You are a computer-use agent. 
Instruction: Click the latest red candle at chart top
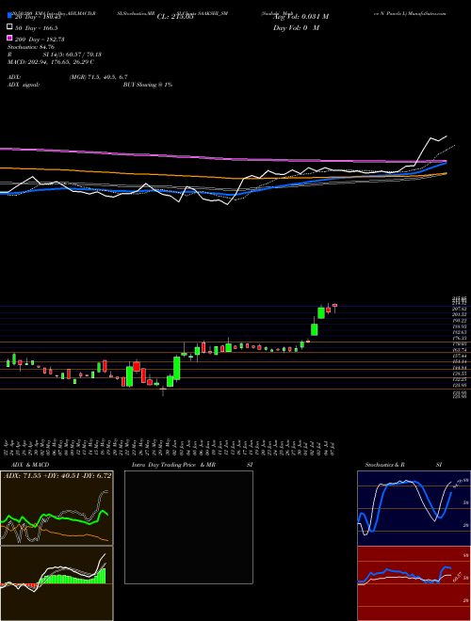(x=334, y=306)
